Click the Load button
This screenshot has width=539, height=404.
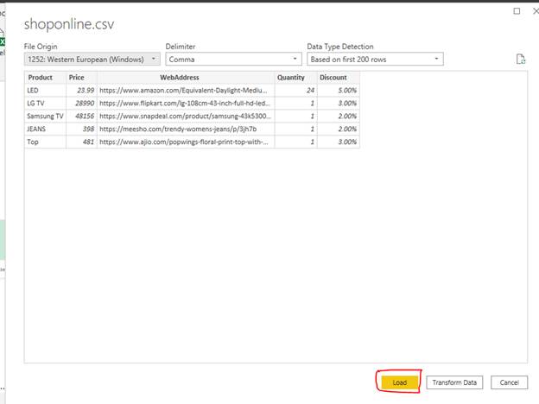pyautogui.click(x=399, y=382)
